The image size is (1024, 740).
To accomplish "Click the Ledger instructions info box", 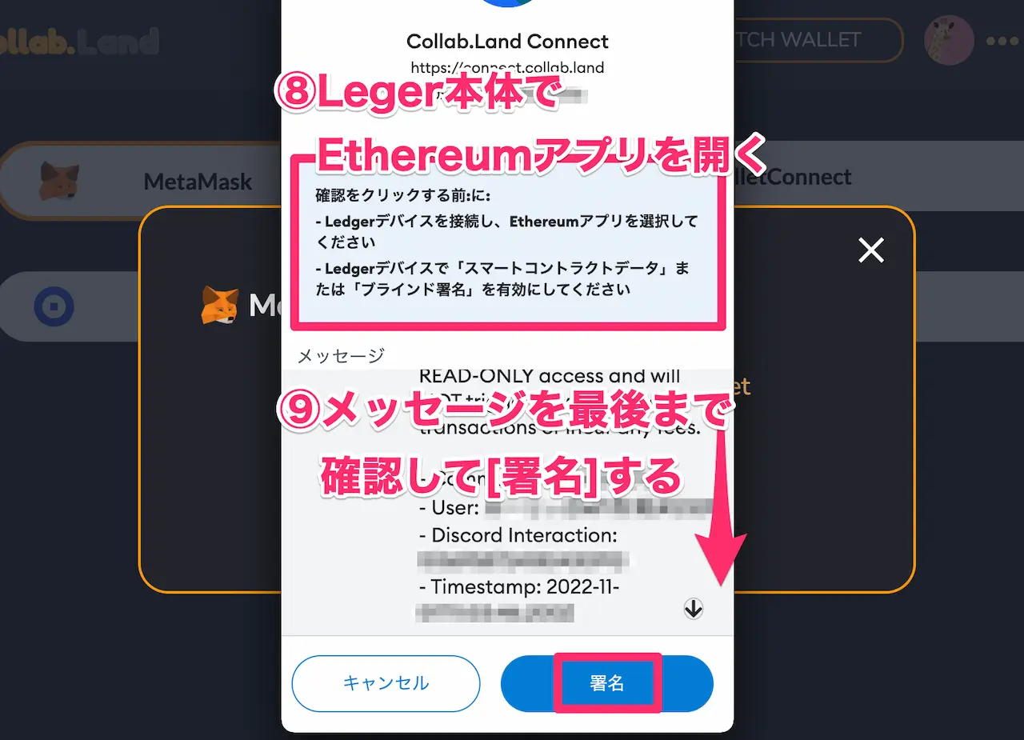I will pyautogui.click(x=507, y=242).
